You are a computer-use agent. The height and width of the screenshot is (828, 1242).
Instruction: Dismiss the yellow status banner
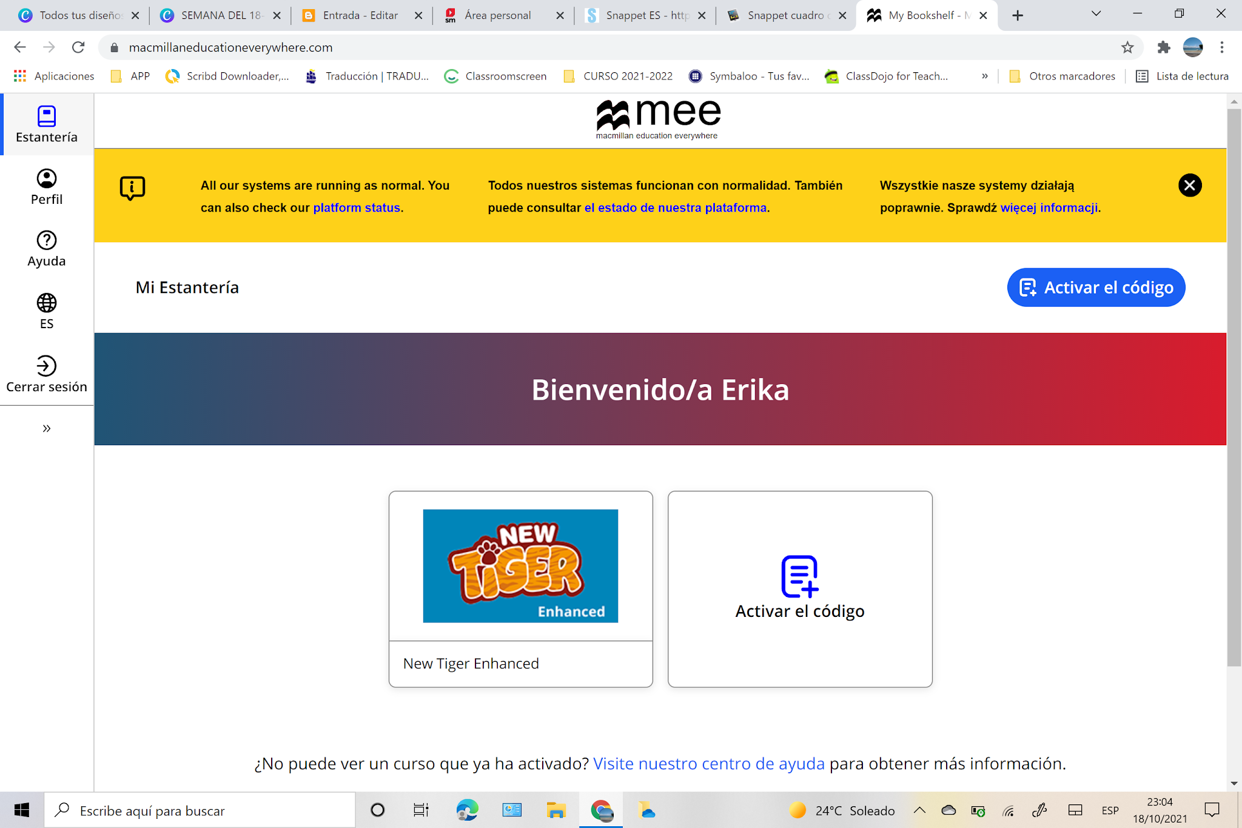1190,185
